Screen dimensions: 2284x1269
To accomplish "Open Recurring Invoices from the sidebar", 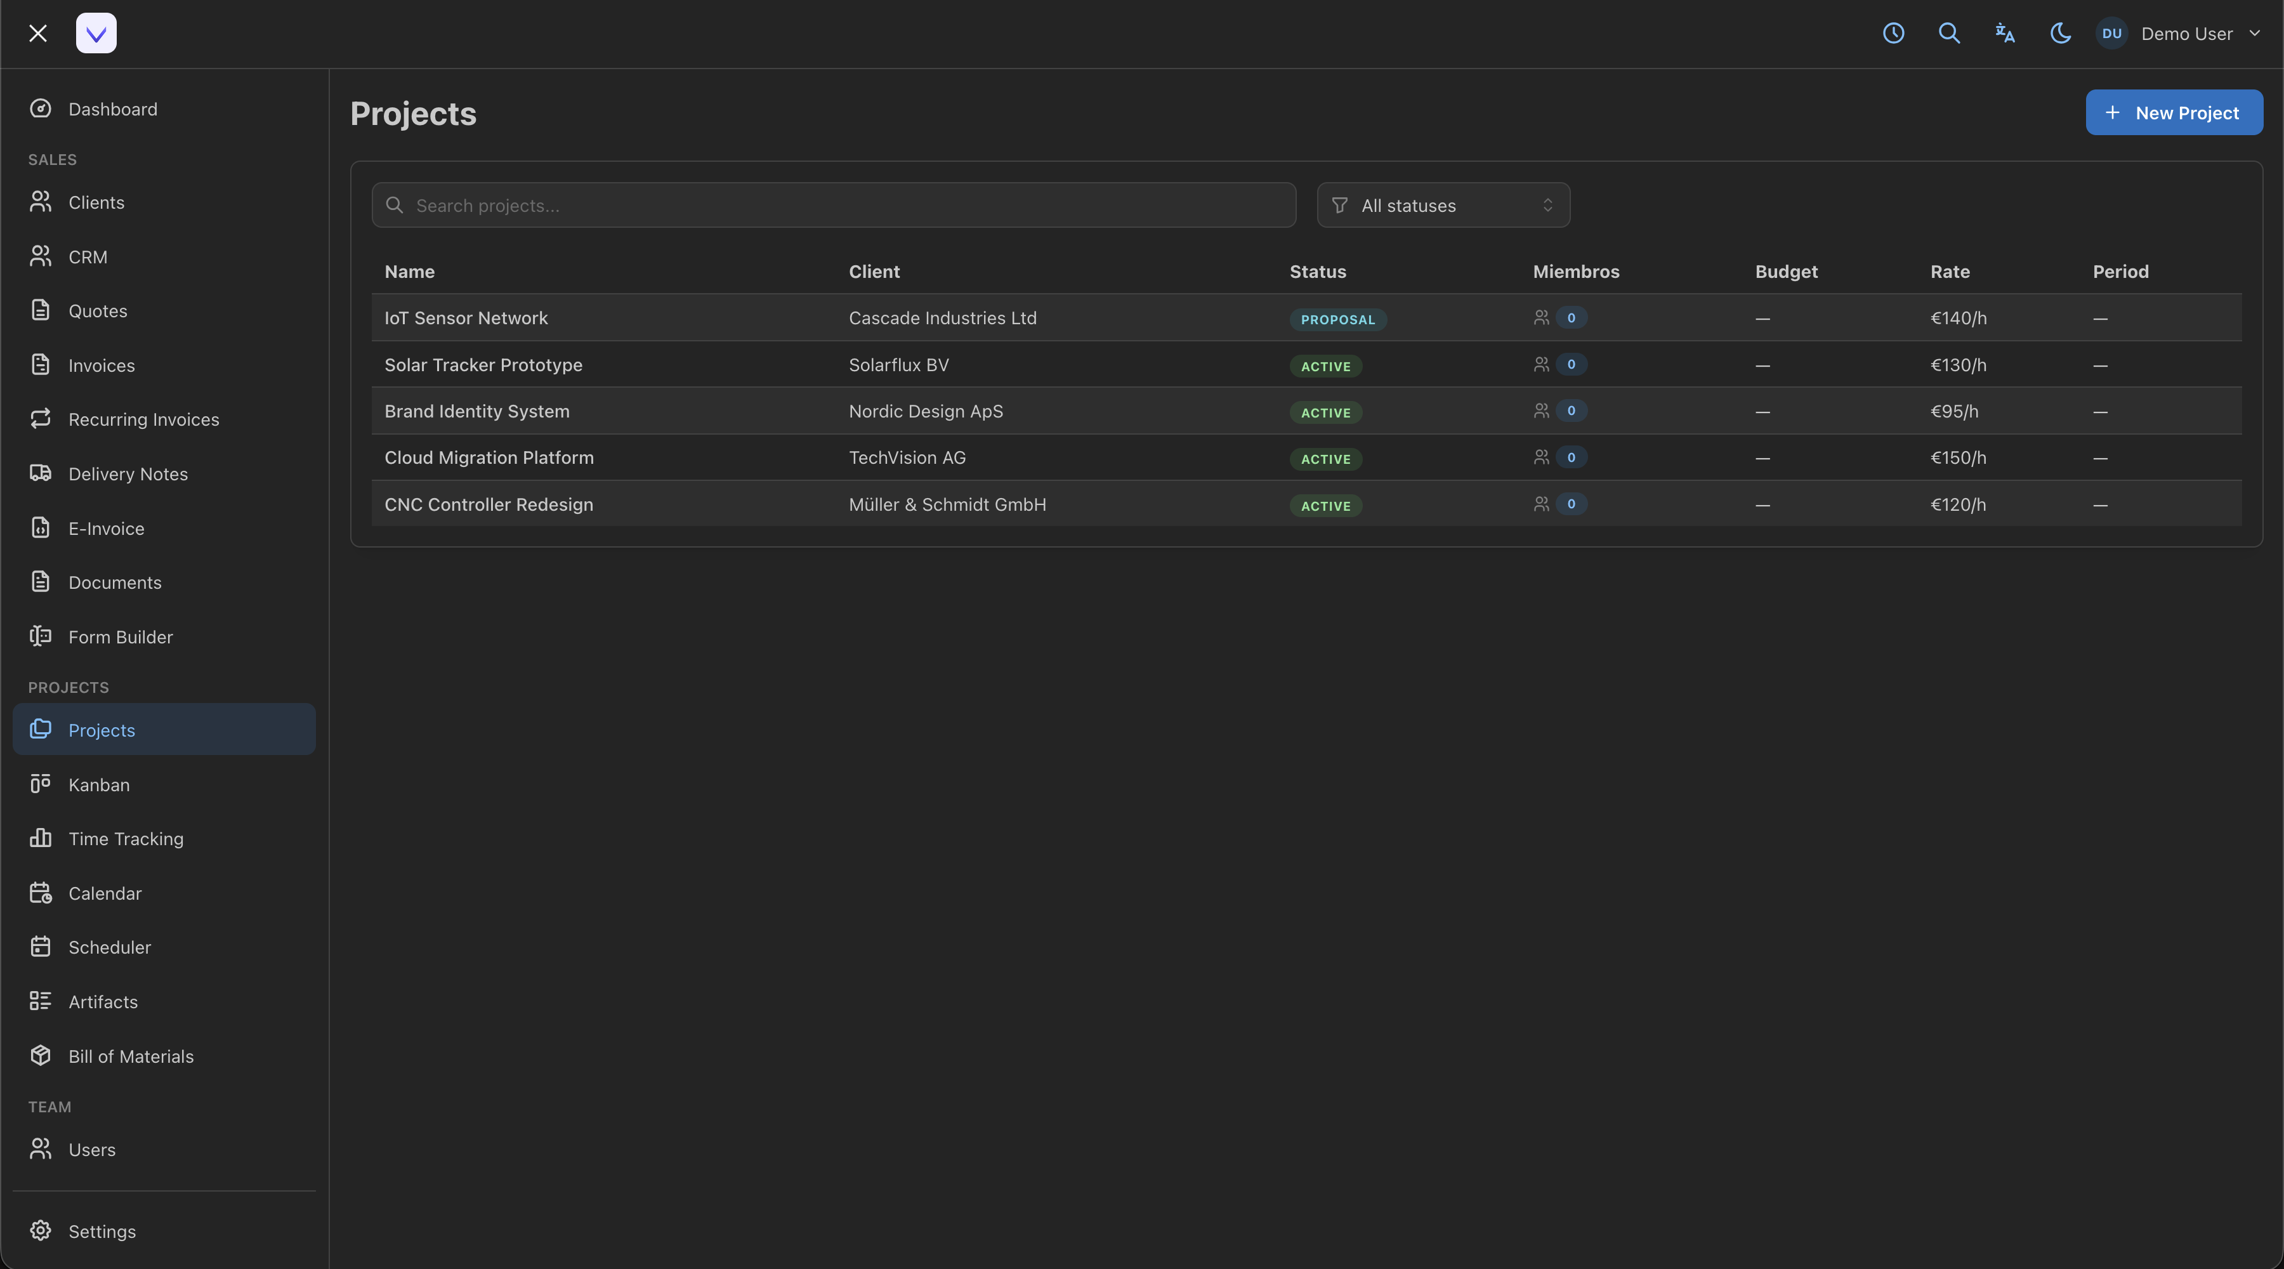I will pos(143,419).
